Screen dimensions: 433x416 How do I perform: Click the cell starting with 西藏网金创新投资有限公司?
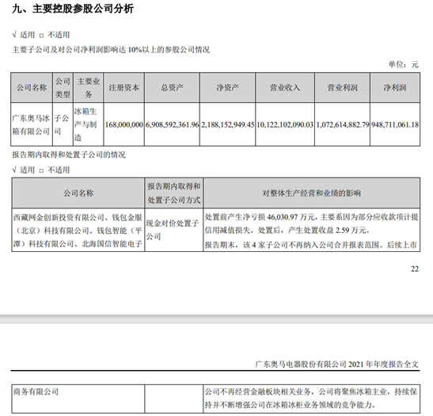pyautogui.click(x=78, y=231)
